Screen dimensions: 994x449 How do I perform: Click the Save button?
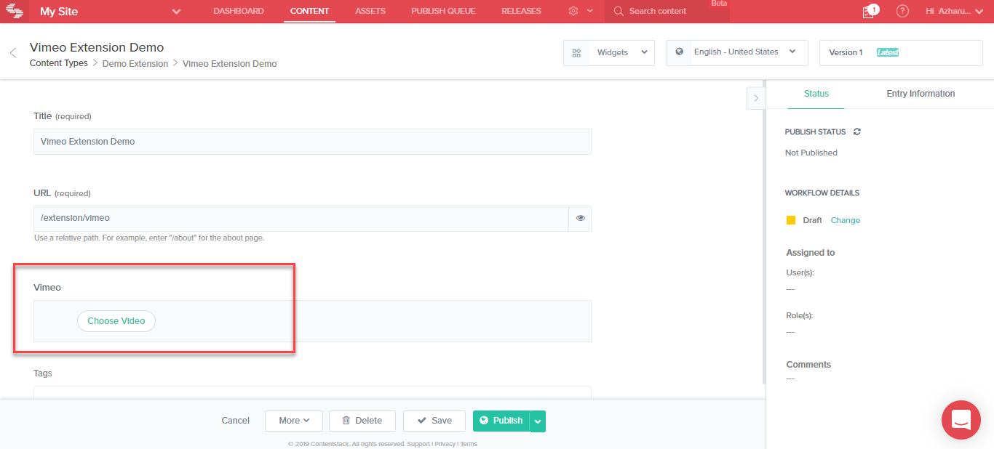click(x=434, y=421)
